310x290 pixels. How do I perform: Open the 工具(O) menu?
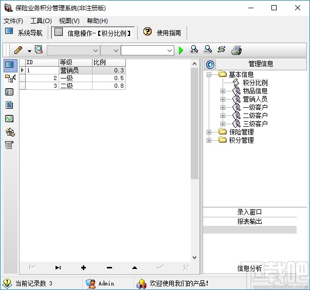coord(41,21)
